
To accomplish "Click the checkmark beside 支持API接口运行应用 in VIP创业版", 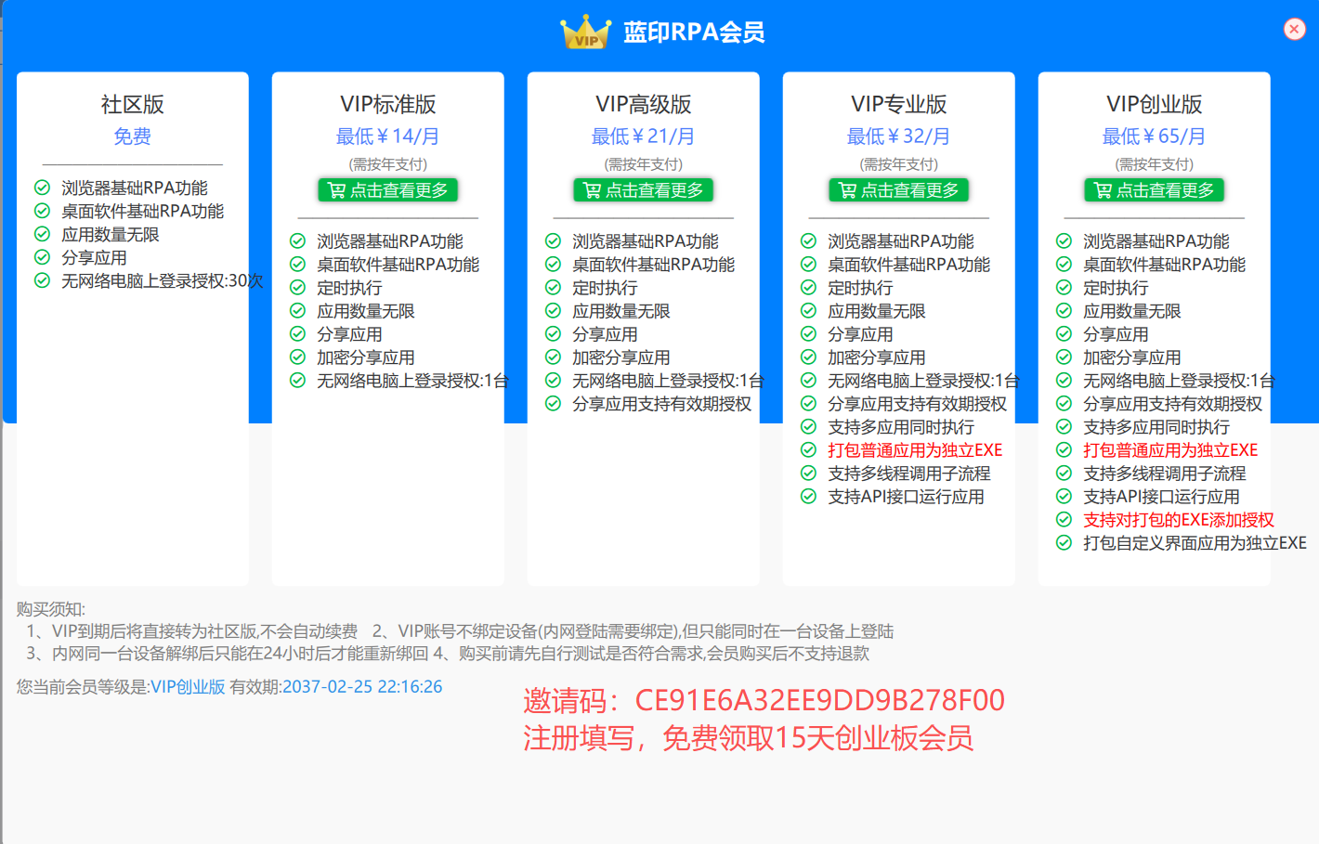I will 1064,496.
